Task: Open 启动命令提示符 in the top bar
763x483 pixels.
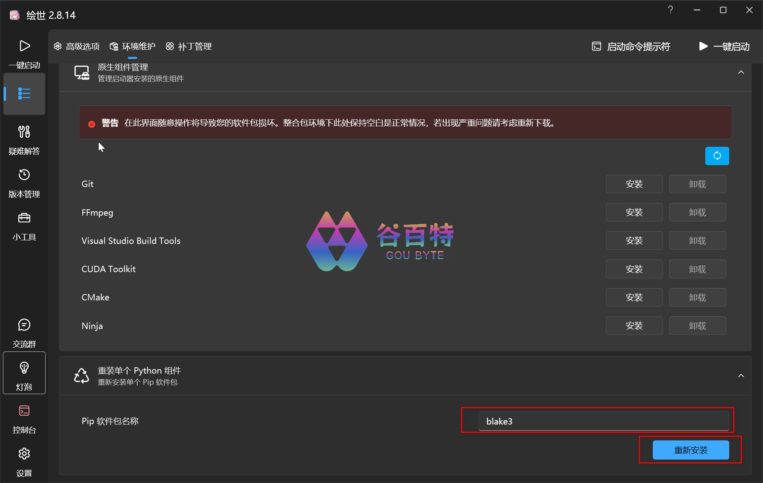Action: (631, 47)
